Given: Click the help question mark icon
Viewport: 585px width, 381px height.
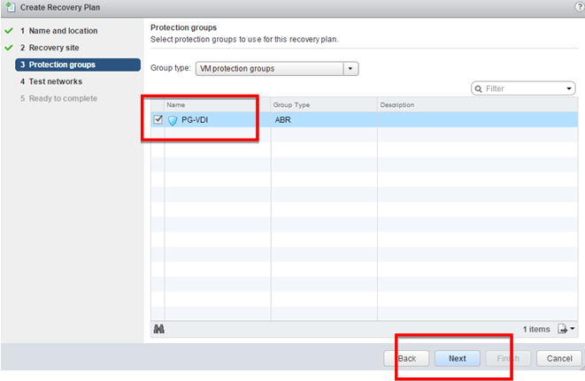Looking at the screenshot, I should pyautogui.click(x=576, y=7).
